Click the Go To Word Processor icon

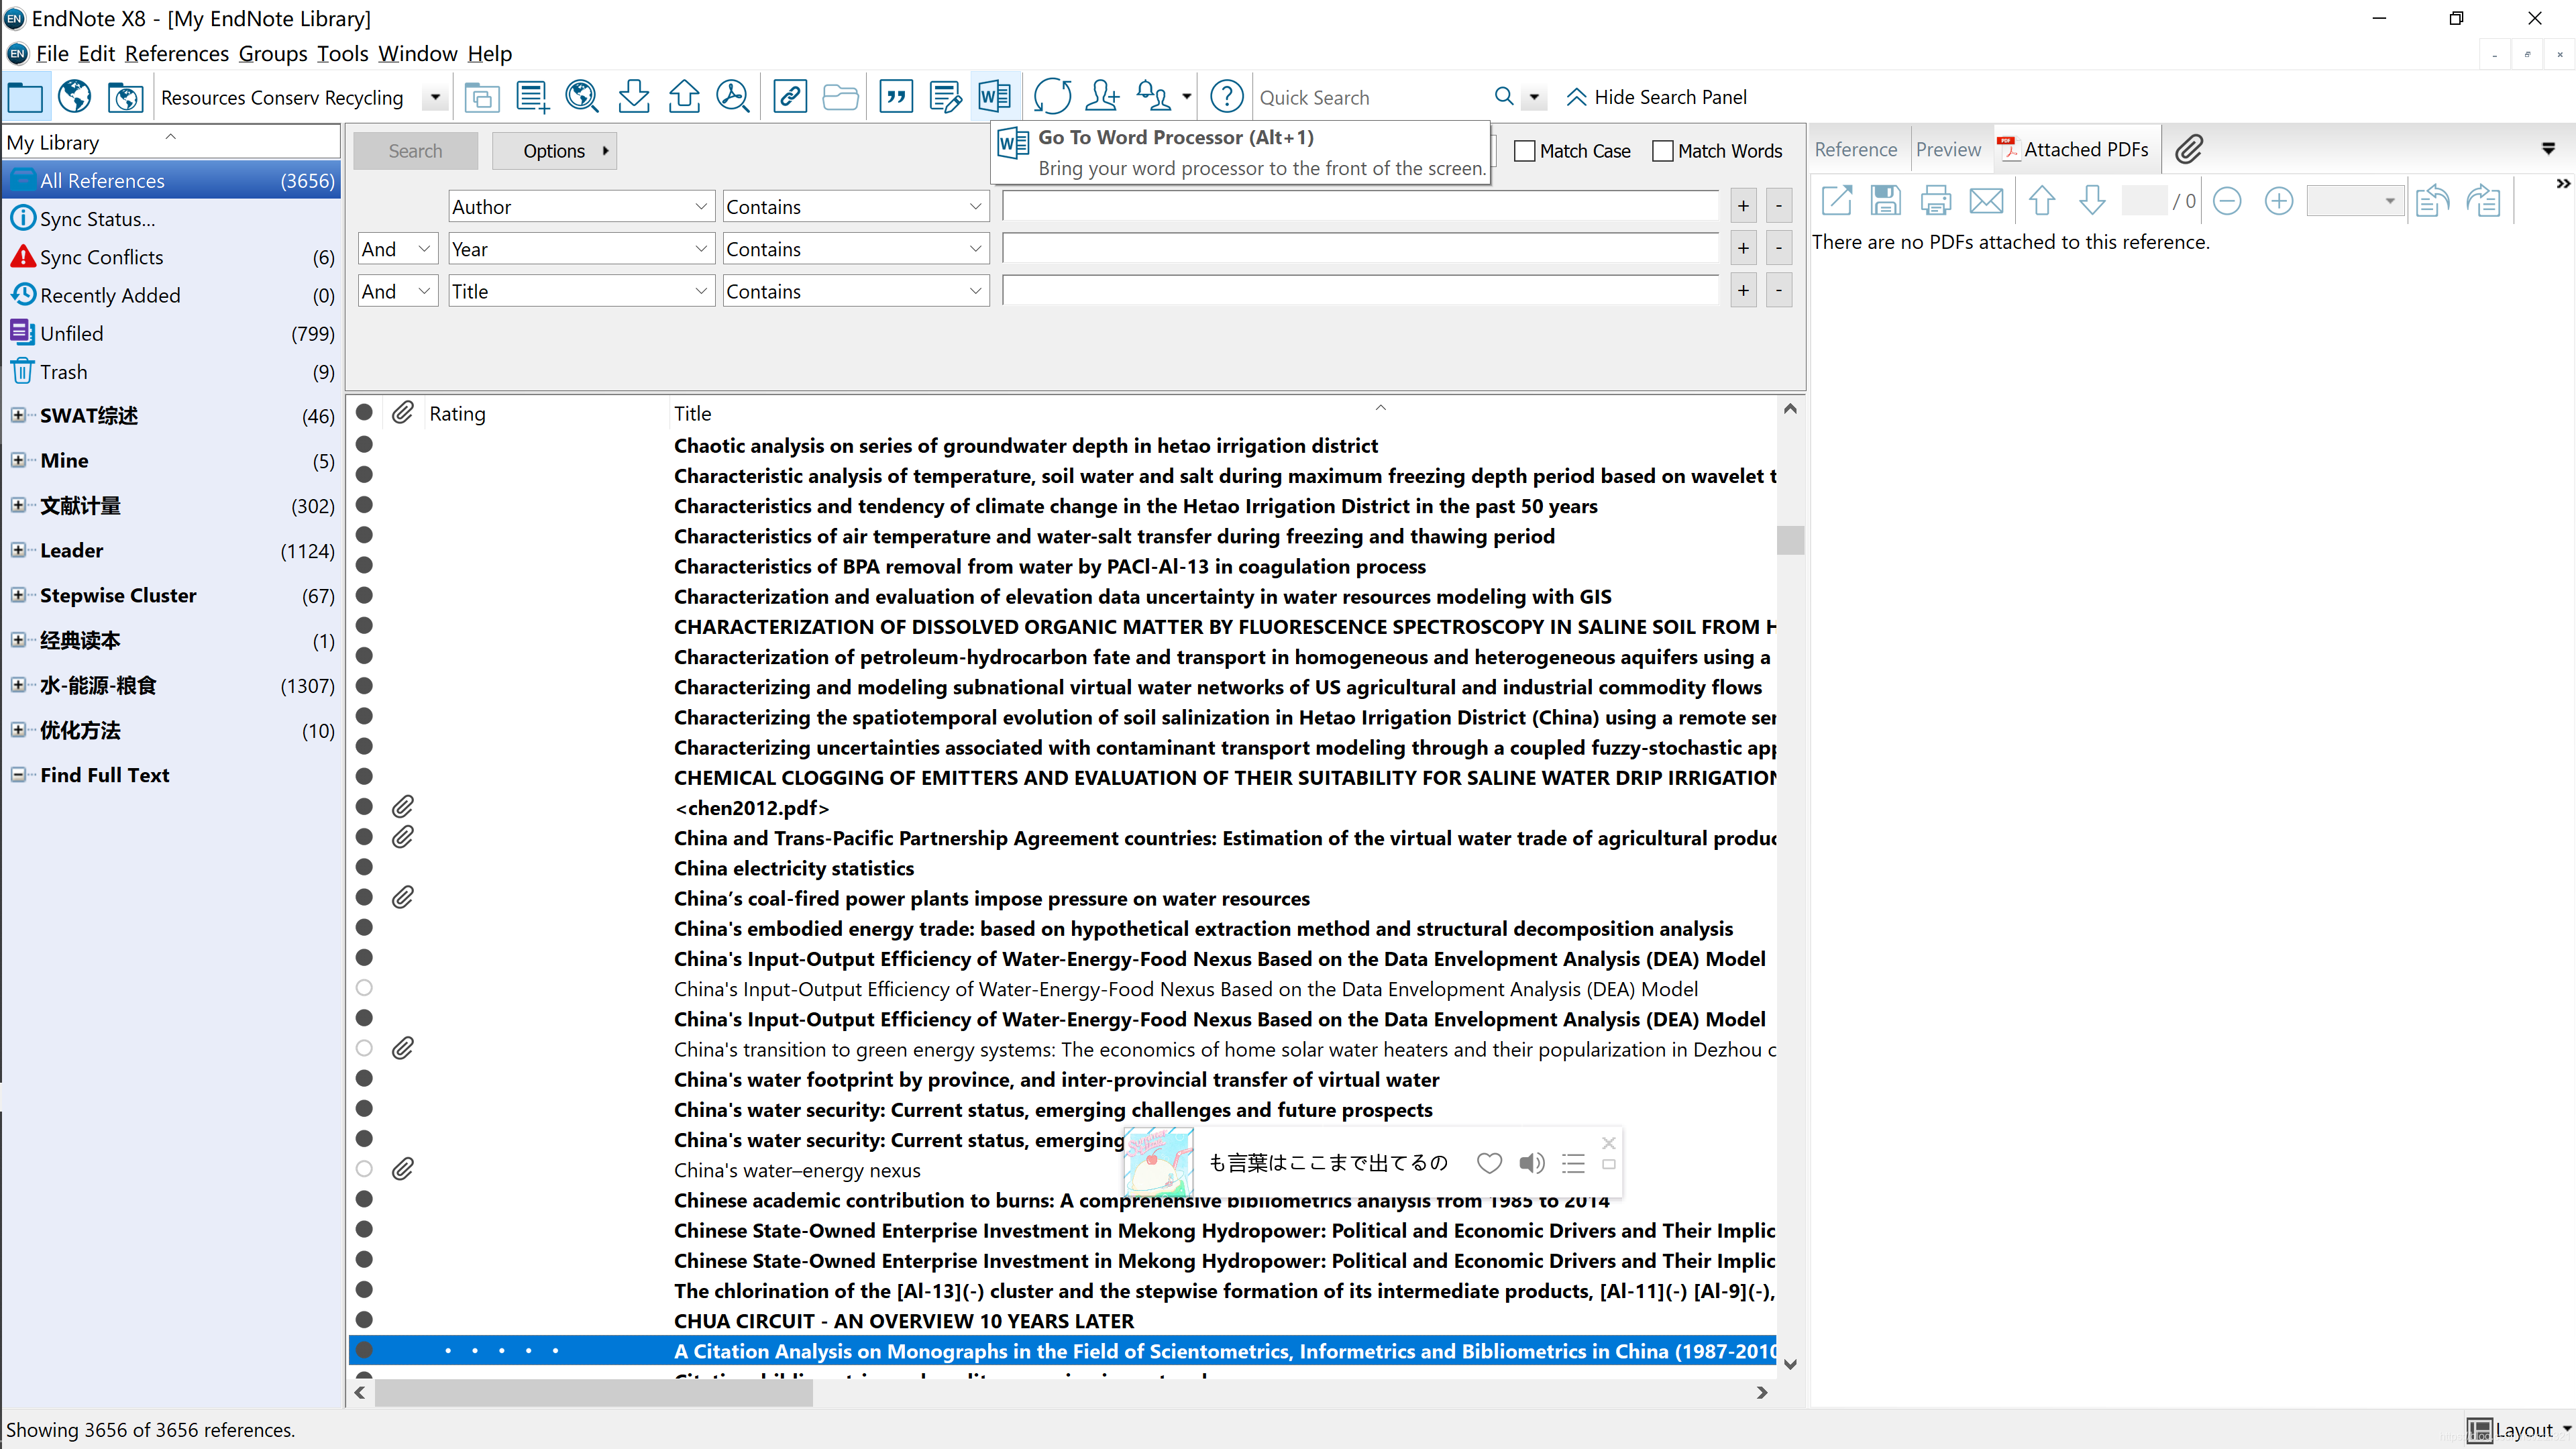click(x=994, y=97)
